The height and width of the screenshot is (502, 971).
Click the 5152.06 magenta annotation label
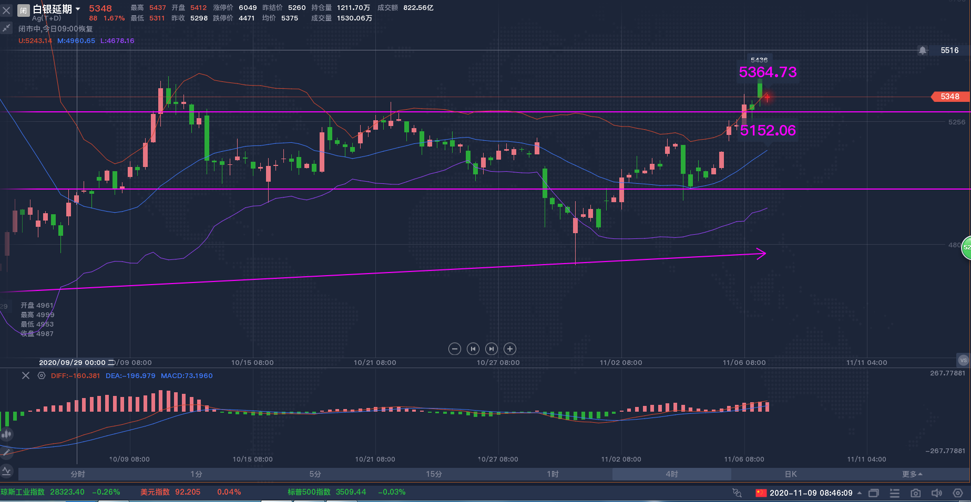pos(768,130)
